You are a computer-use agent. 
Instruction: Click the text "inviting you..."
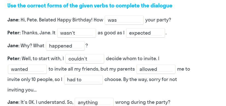click(x=22, y=90)
